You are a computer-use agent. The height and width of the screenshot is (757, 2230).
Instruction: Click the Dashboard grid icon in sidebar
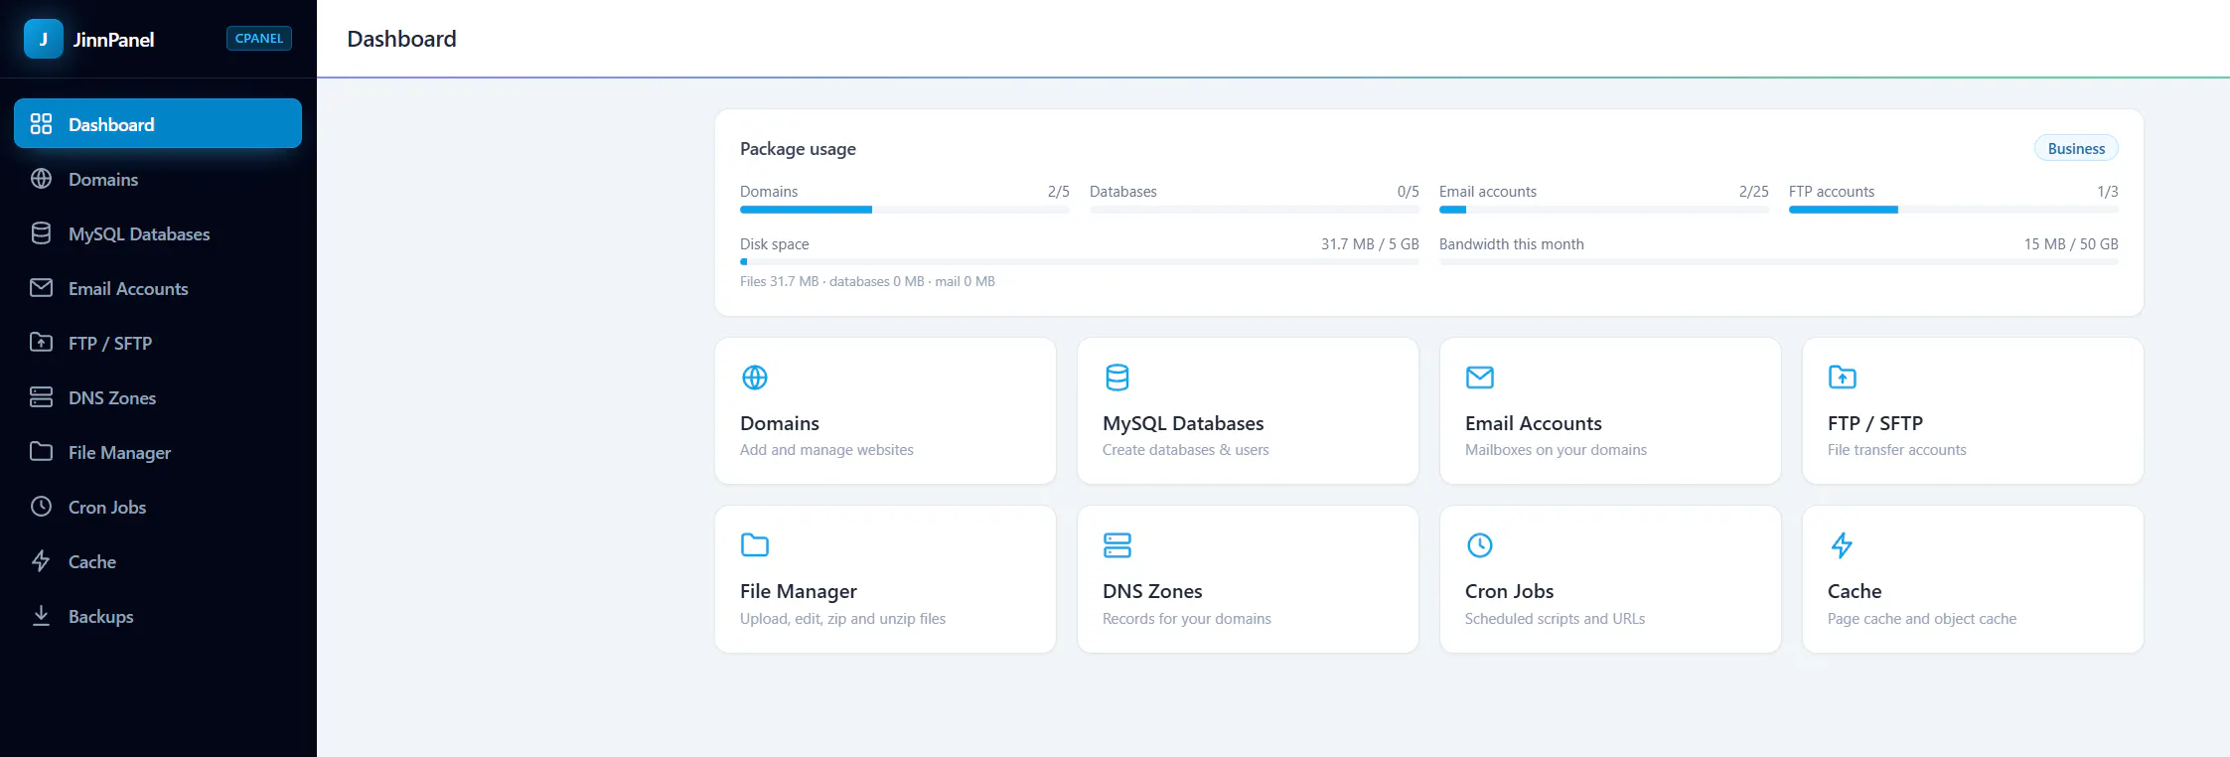(x=41, y=124)
